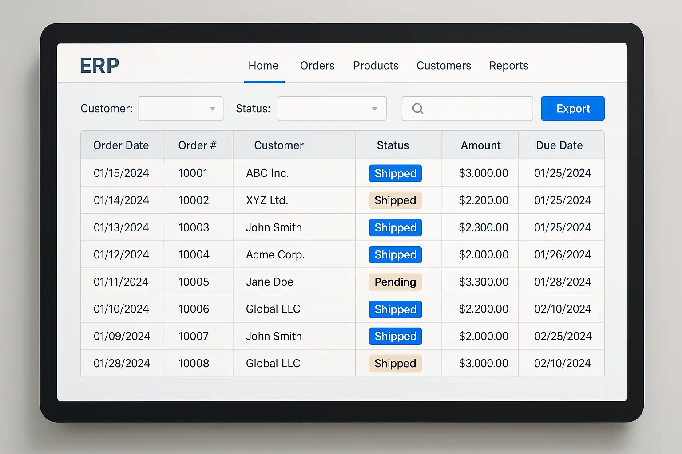This screenshot has height=454, width=682.
Task: Select the Customers tab
Action: [444, 66]
